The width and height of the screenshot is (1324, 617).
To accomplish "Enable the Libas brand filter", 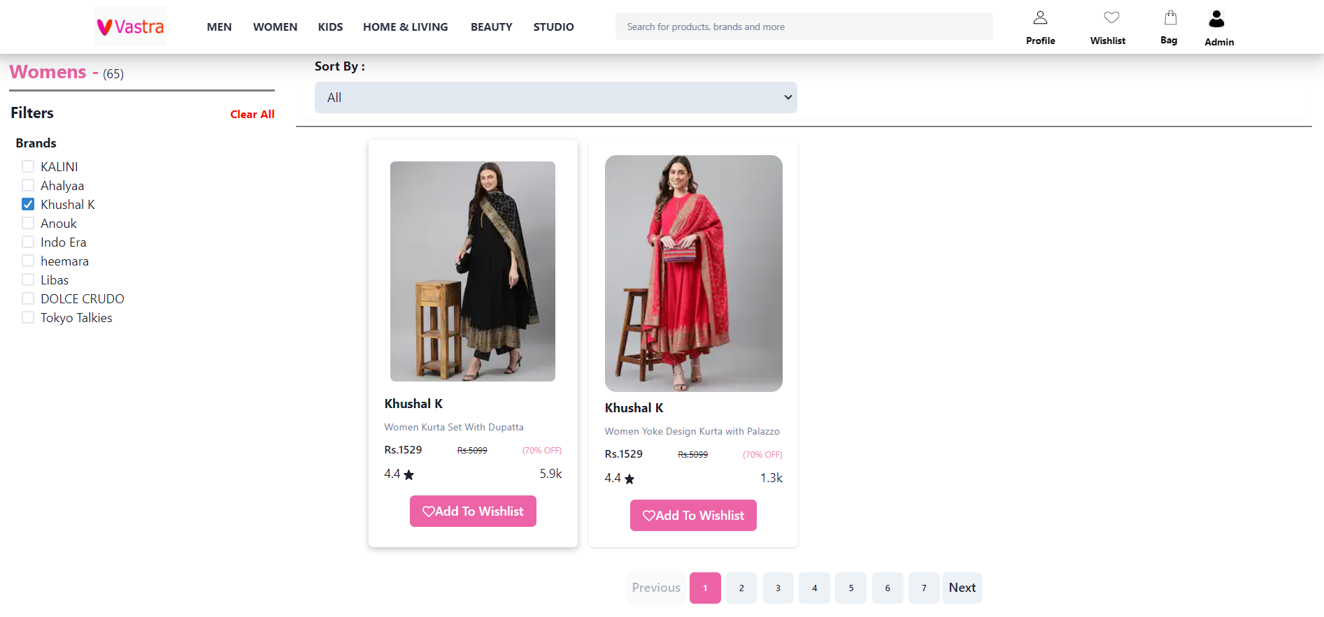I will (27, 279).
